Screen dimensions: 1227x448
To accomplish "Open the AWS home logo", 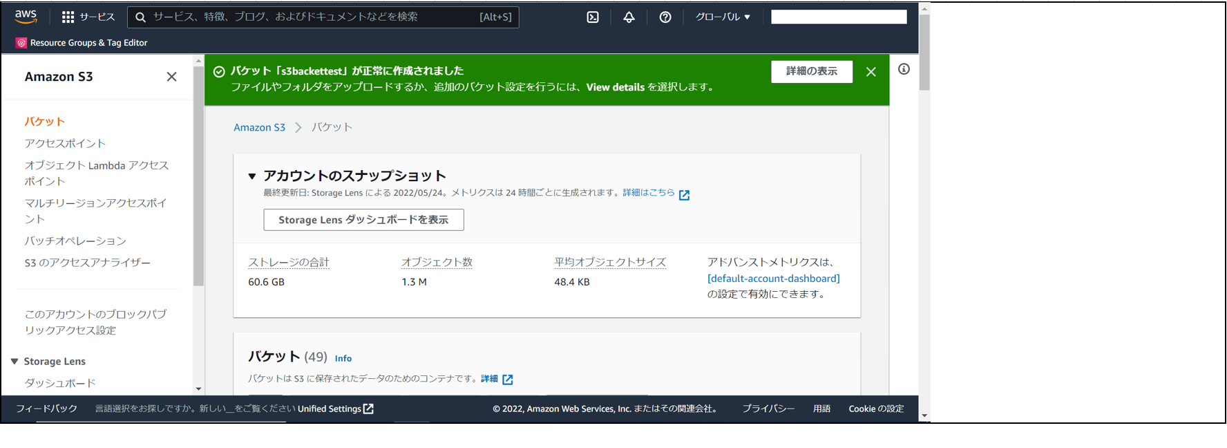I will click(26, 17).
